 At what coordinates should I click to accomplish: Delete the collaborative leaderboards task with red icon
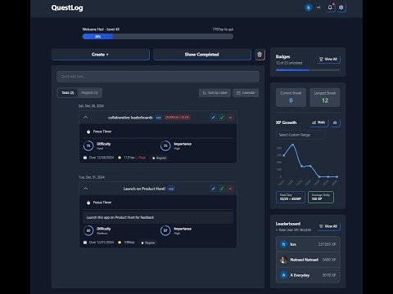(x=230, y=118)
